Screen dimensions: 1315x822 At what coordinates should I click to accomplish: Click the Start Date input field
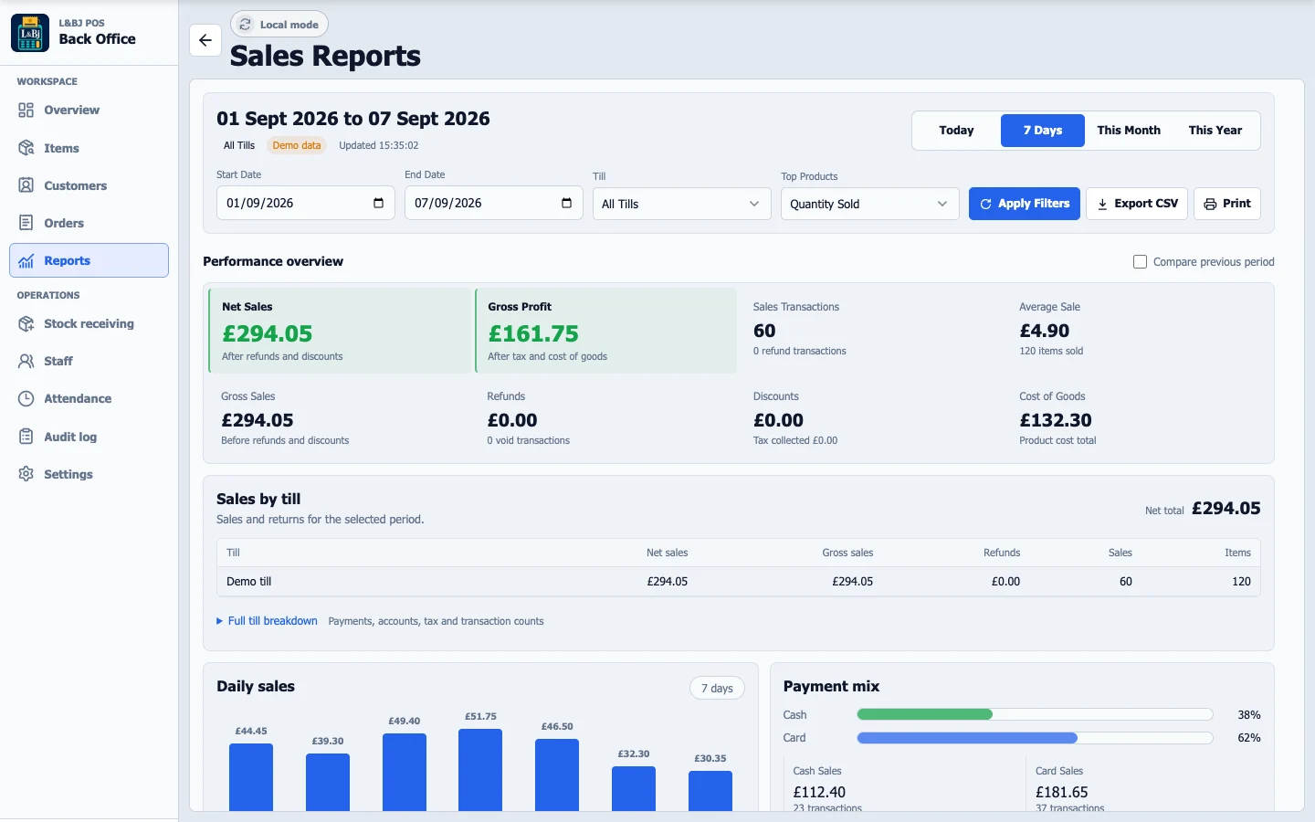pos(305,203)
